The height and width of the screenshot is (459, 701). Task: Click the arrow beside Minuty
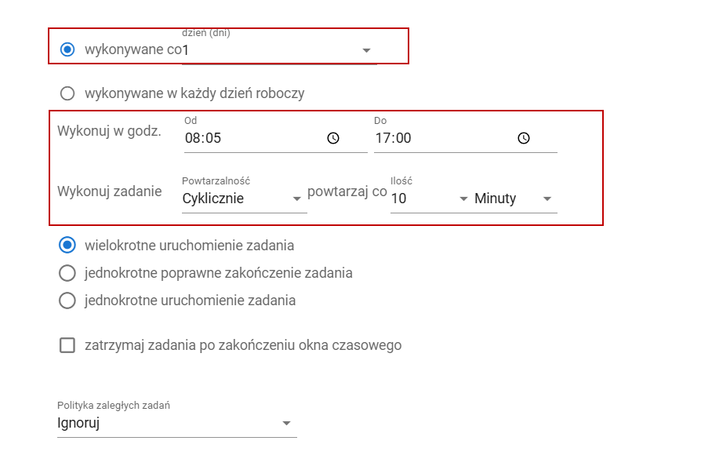[x=547, y=199]
